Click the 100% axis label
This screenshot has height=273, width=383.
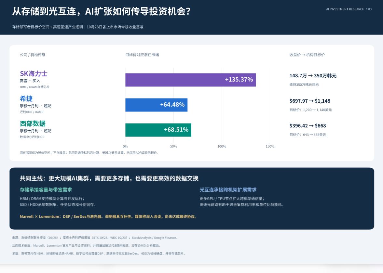click(x=222, y=146)
